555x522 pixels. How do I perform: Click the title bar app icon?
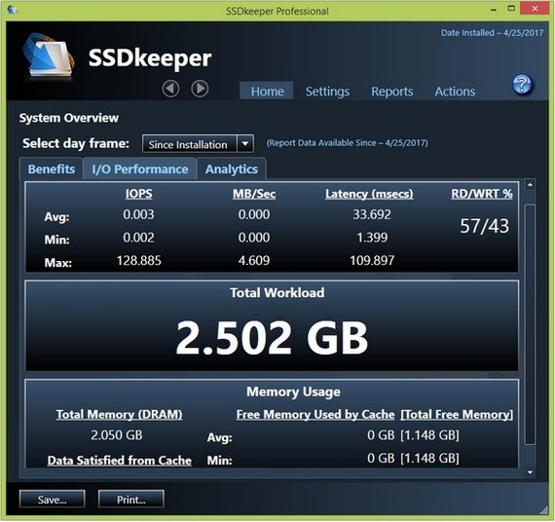13,10
